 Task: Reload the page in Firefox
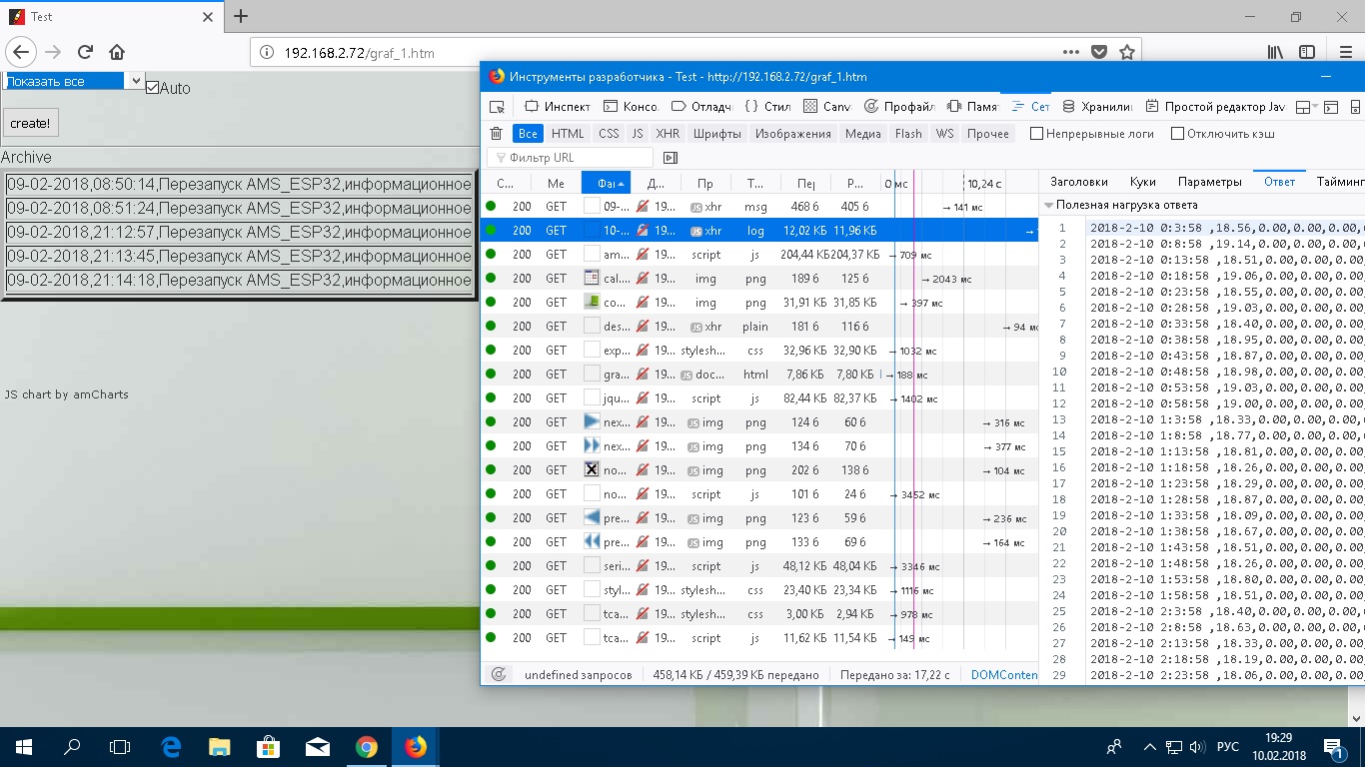pyautogui.click(x=85, y=52)
